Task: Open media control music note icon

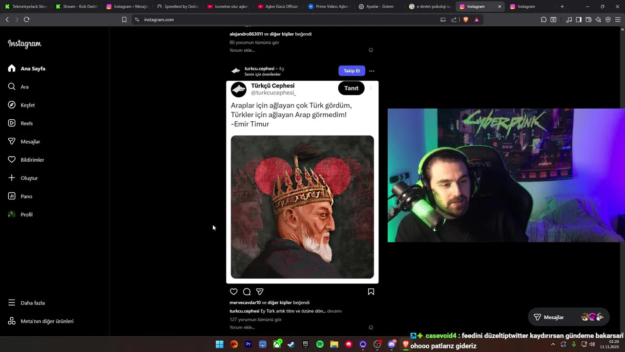Action: click(x=569, y=20)
